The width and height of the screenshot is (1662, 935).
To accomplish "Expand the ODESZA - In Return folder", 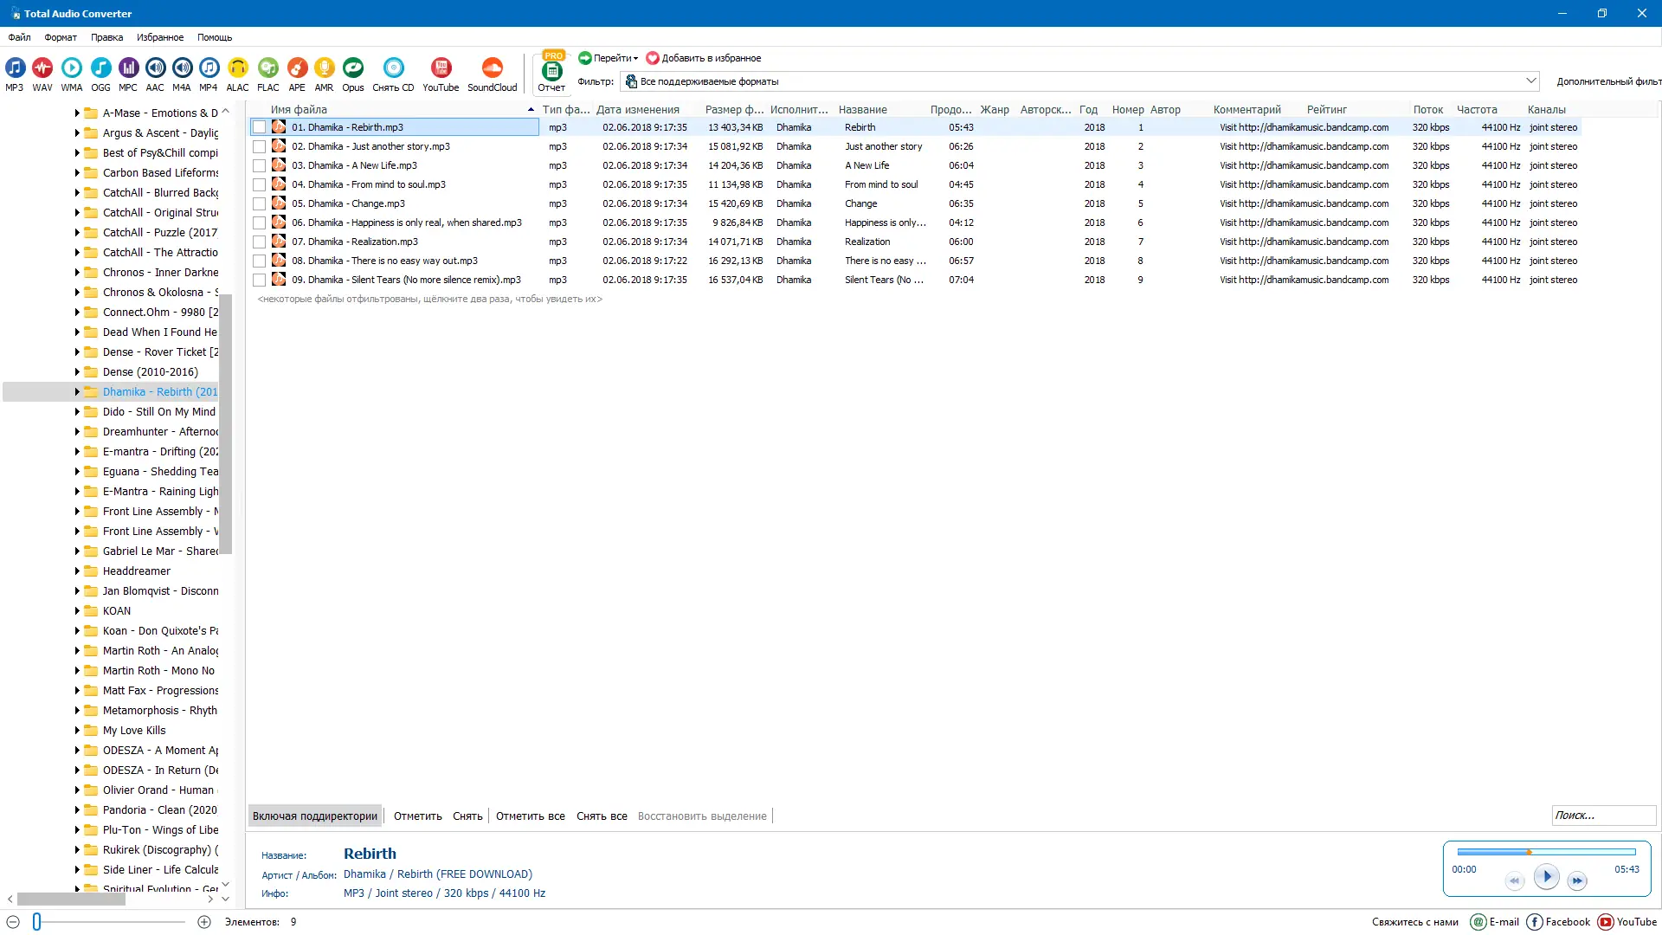I will (x=76, y=770).
